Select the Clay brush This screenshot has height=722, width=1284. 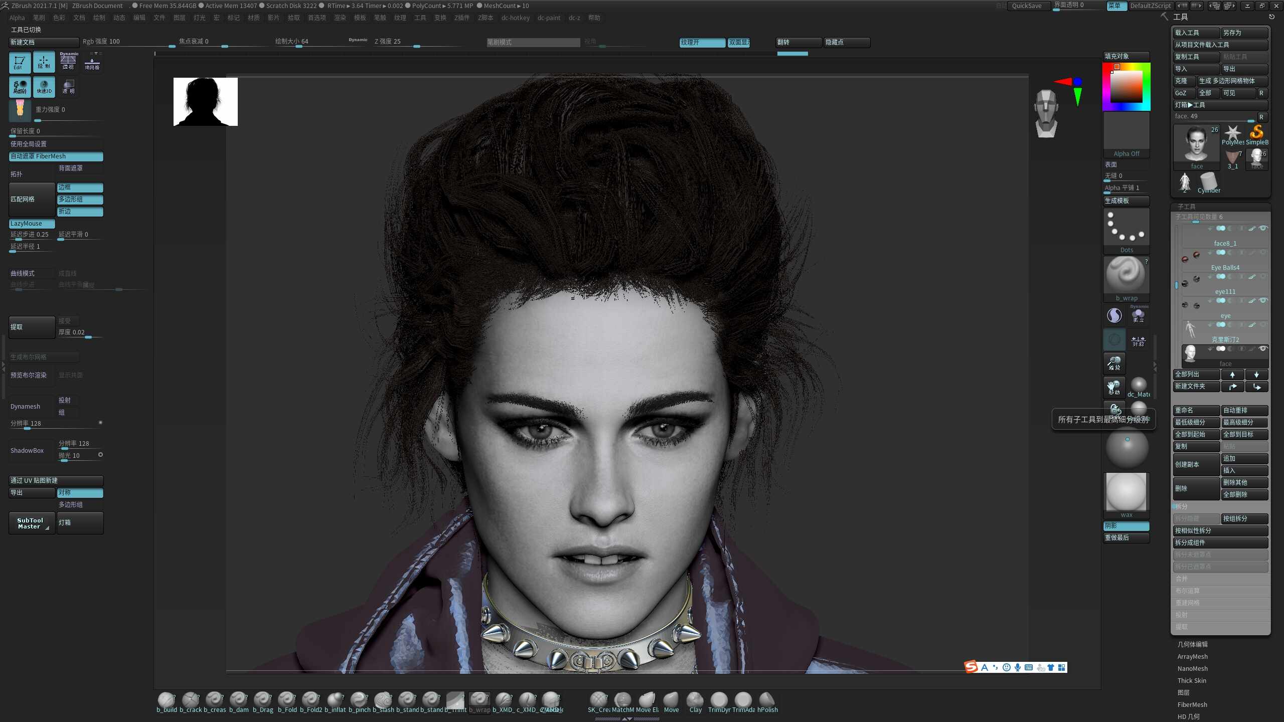tap(695, 702)
